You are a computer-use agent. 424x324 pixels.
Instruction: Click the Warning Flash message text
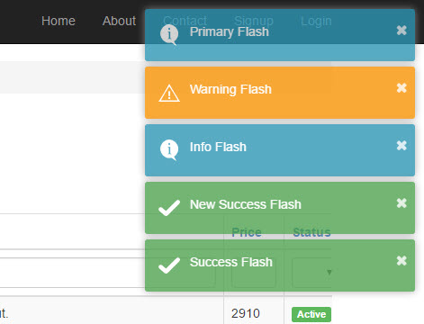point(230,89)
